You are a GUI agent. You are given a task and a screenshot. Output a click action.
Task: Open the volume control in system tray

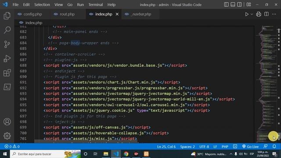click(241, 154)
